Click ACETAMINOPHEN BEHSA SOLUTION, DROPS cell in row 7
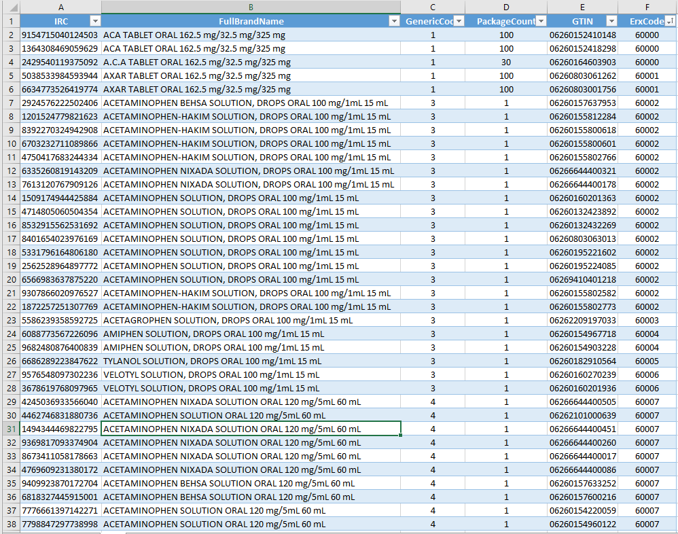 [251, 103]
